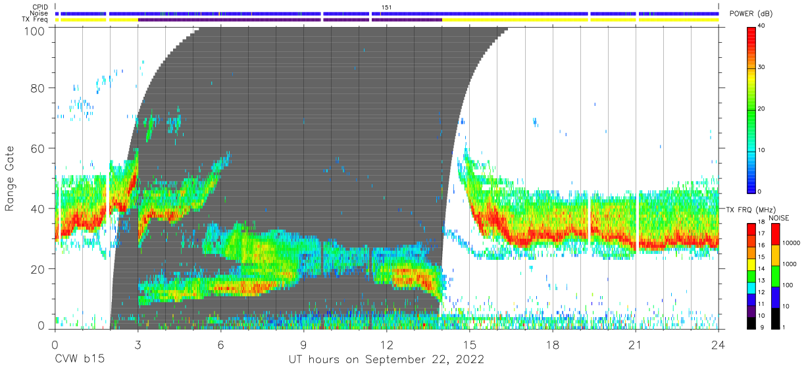808x373 pixels.
Task: Click the POWER colorbar gradient
Action: [752, 109]
